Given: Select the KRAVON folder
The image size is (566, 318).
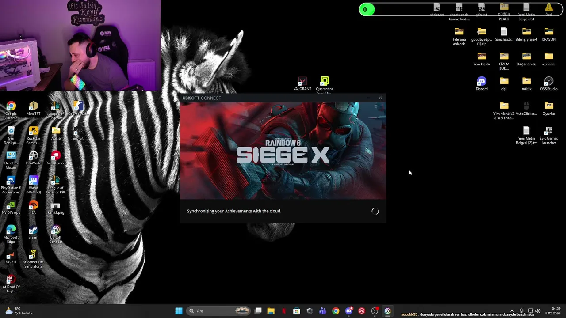Looking at the screenshot, I should point(549,34).
